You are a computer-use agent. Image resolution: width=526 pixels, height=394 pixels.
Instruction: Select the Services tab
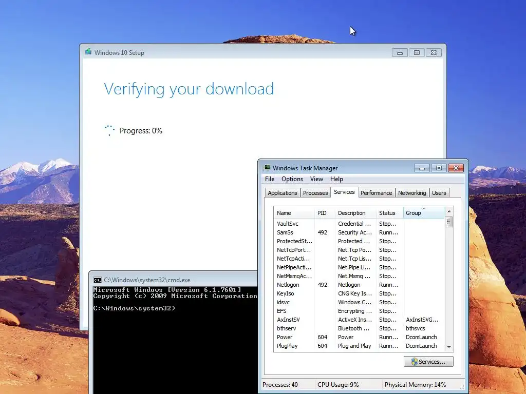pyautogui.click(x=344, y=192)
